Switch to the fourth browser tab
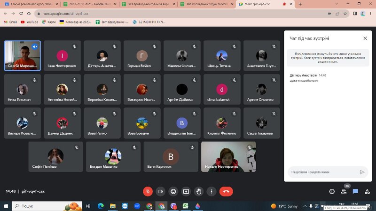Image resolution: width=376 pixels, height=211 pixels. [x=207, y=4]
